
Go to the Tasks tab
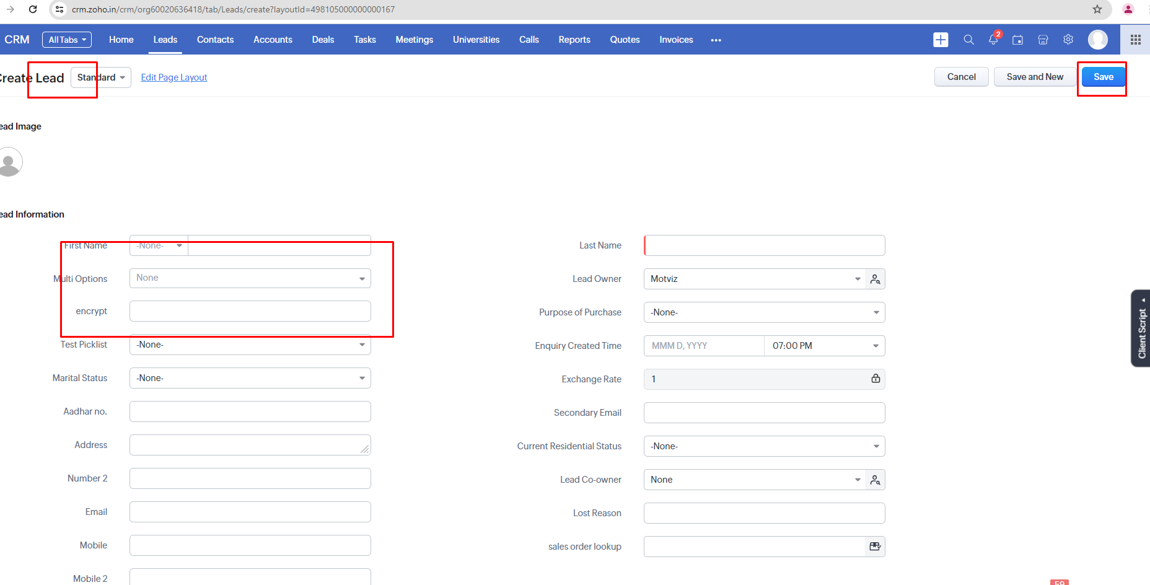click(x=365, y=40)
